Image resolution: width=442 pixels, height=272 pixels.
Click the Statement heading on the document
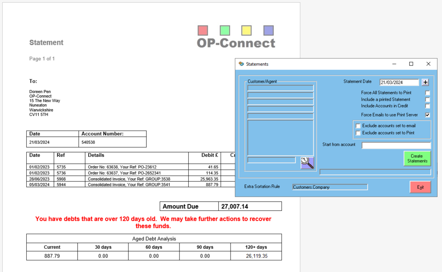tap(46, 43)
